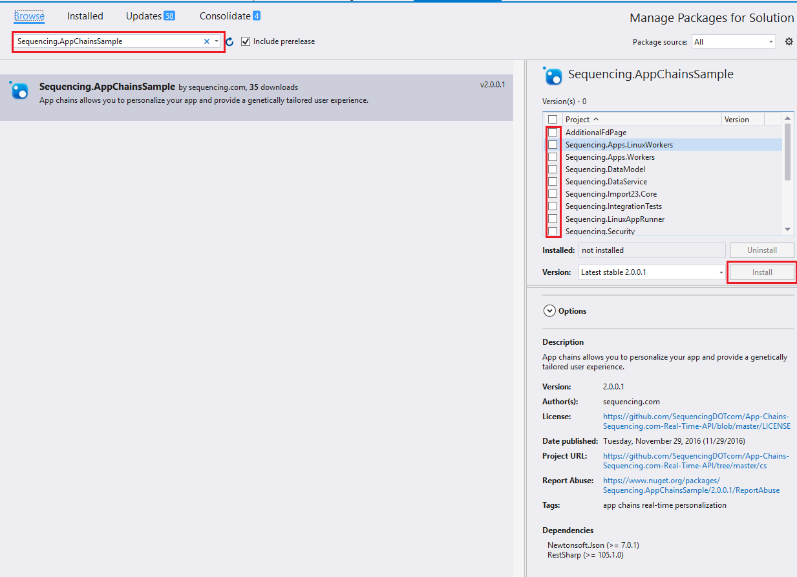
Task: Select the Sequencing.DataModel project row
Action: point(663,169)
